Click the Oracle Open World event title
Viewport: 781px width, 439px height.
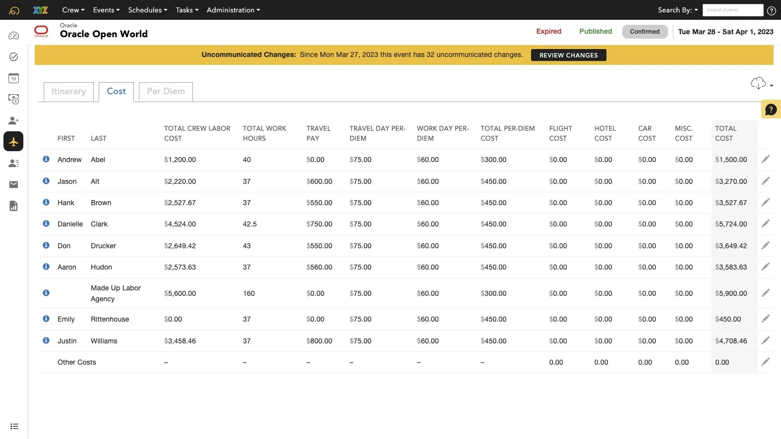[x=104, y=34]
